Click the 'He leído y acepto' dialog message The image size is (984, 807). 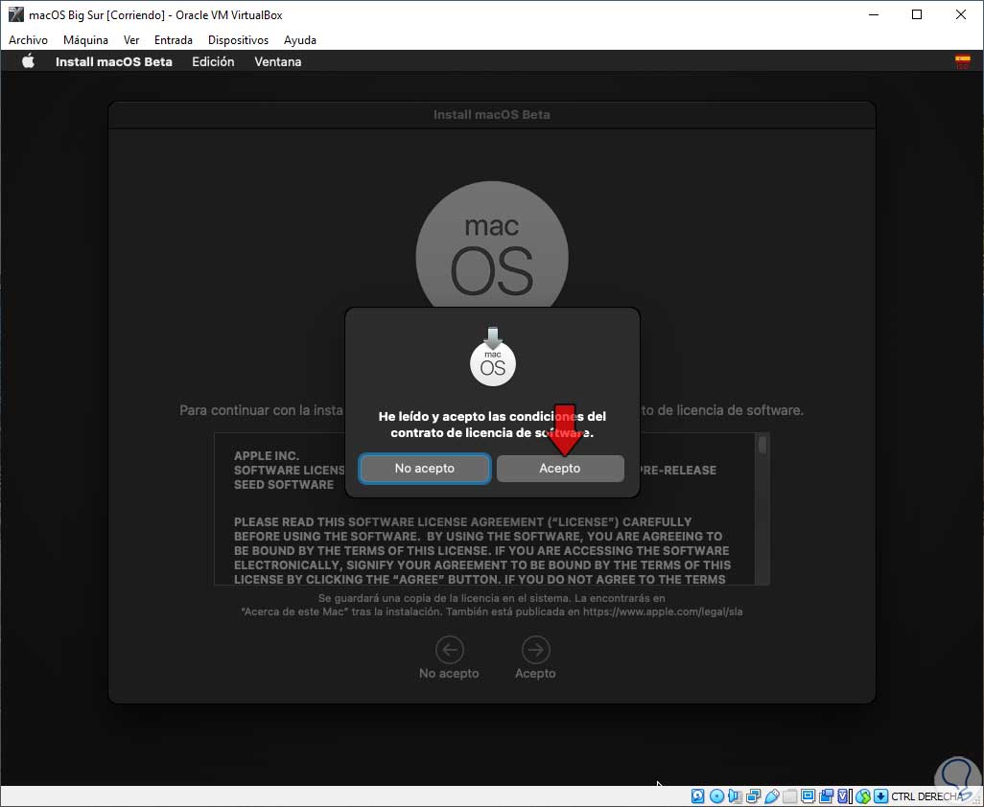click(x=492, y=425)
